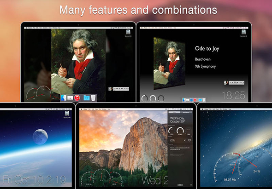Click the moon on the bottom-left wallpaper
This screenshot has height=189, width=272.
coord(40,137)
